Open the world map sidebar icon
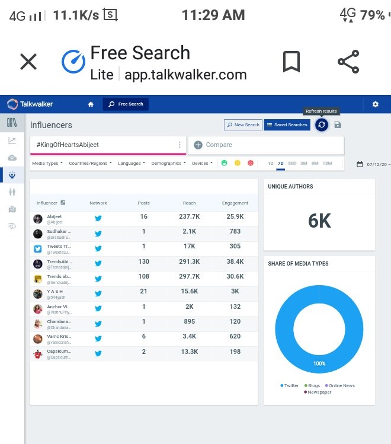This screenshot has height=444, width=391. 12,209
